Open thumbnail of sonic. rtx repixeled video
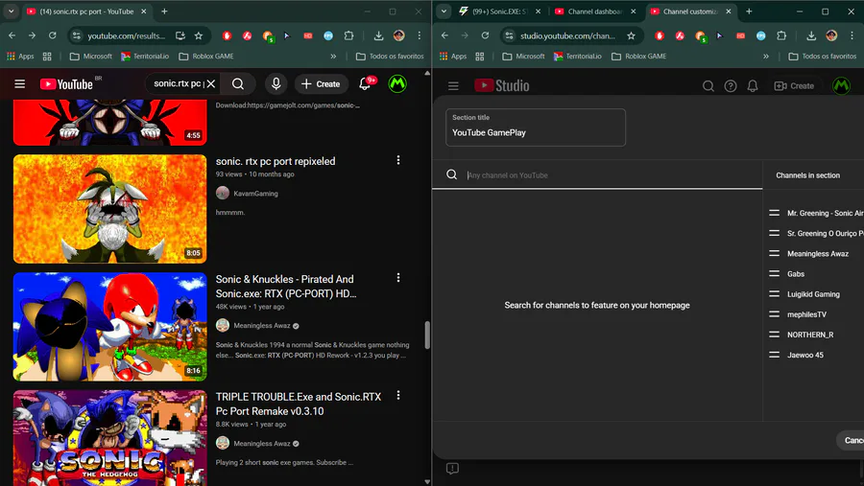This screenshot has width=864, height=486. [x=110, y=209]
